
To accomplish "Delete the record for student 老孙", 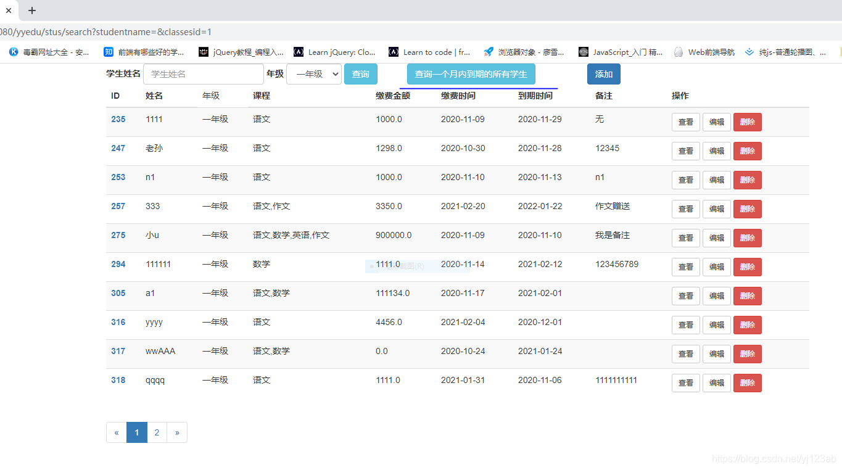I will [748, 151].
